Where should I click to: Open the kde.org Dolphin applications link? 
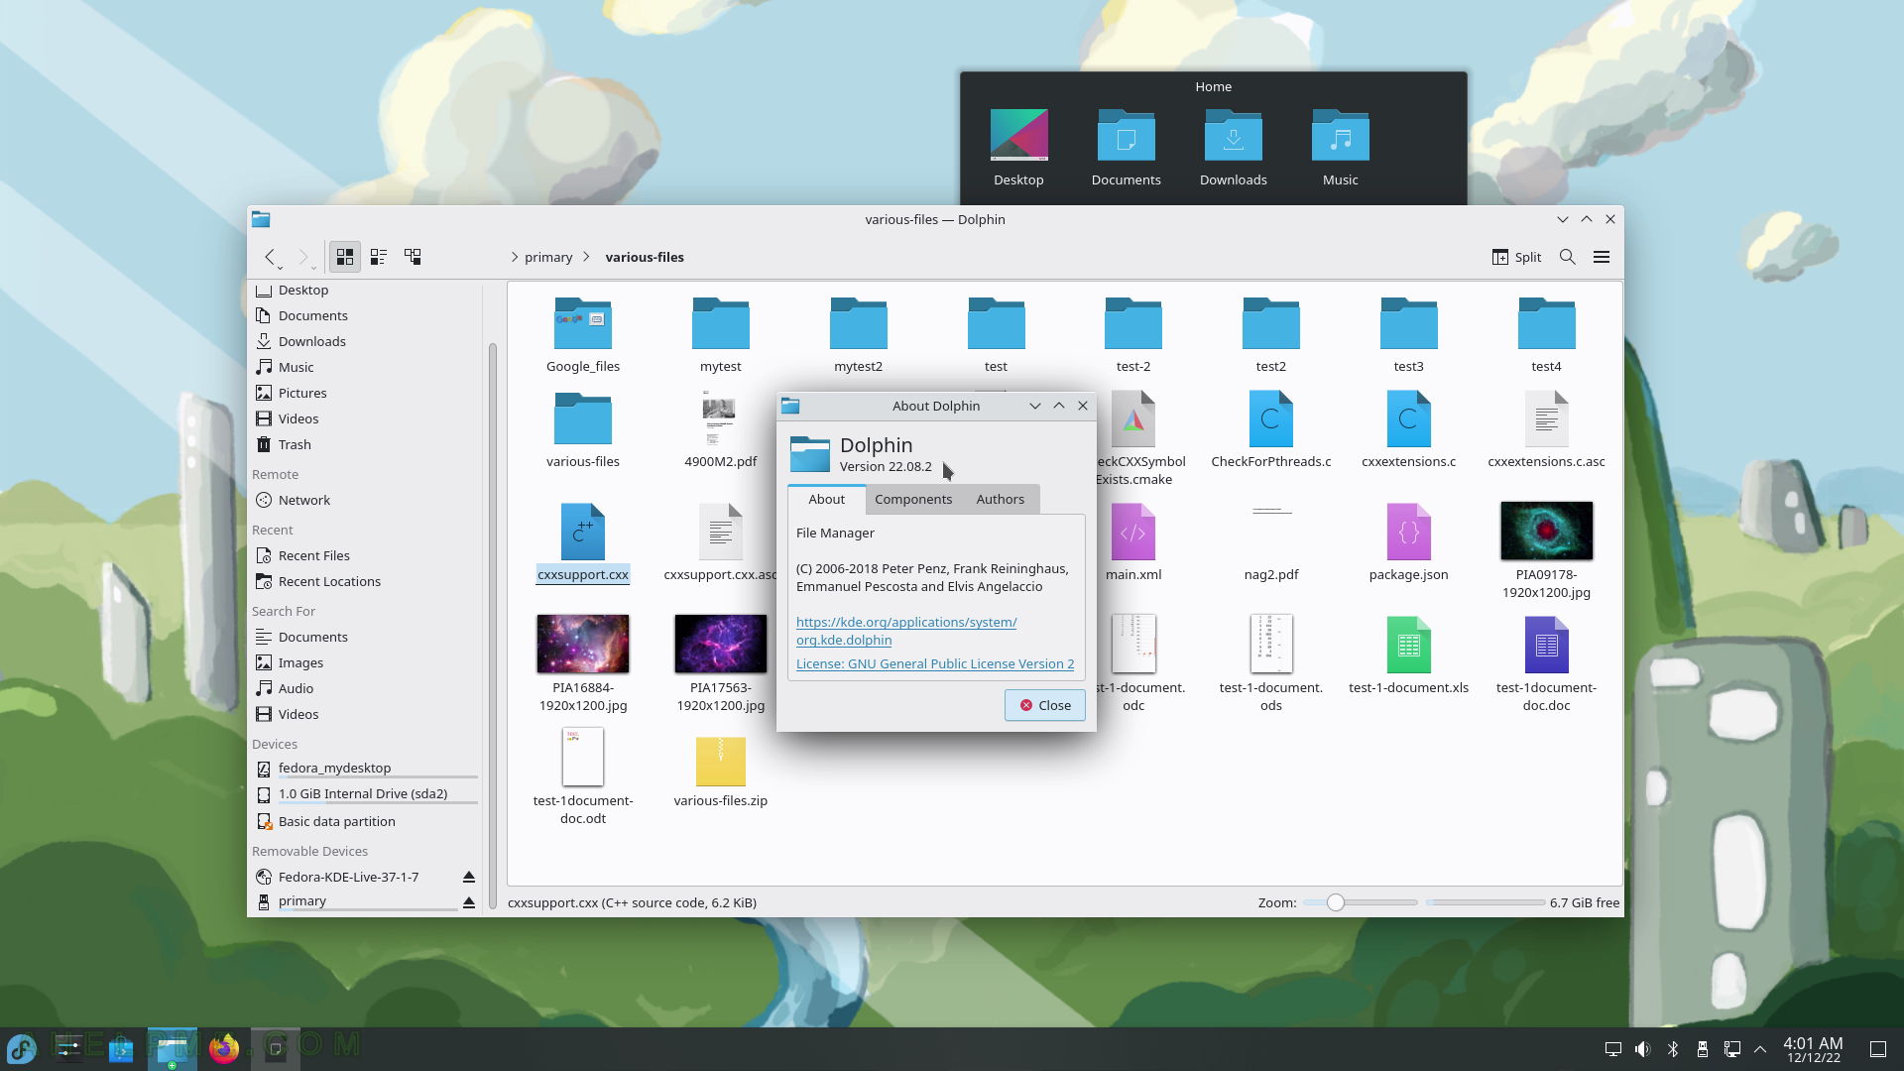click(906, 631)
